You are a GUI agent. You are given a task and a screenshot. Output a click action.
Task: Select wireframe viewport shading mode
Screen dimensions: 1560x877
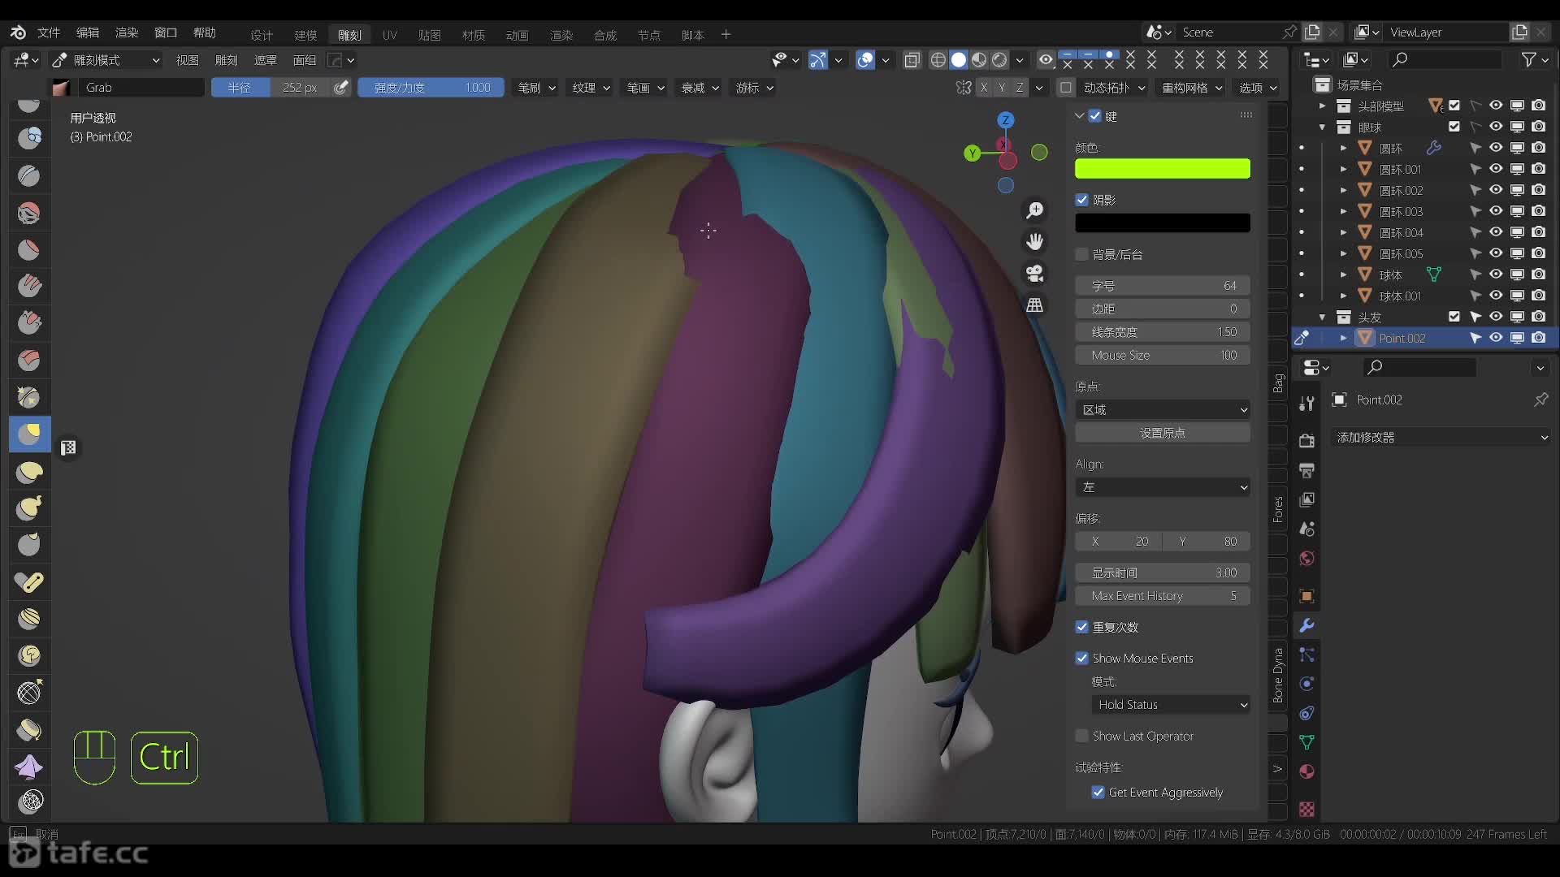pos(938,60)
